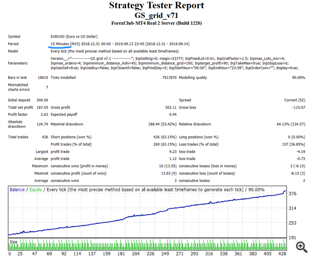The width and height of the screenshot is (313, 258).
Task: Click the Profit factor 2.63 value
Action: [x=44, y=114]
